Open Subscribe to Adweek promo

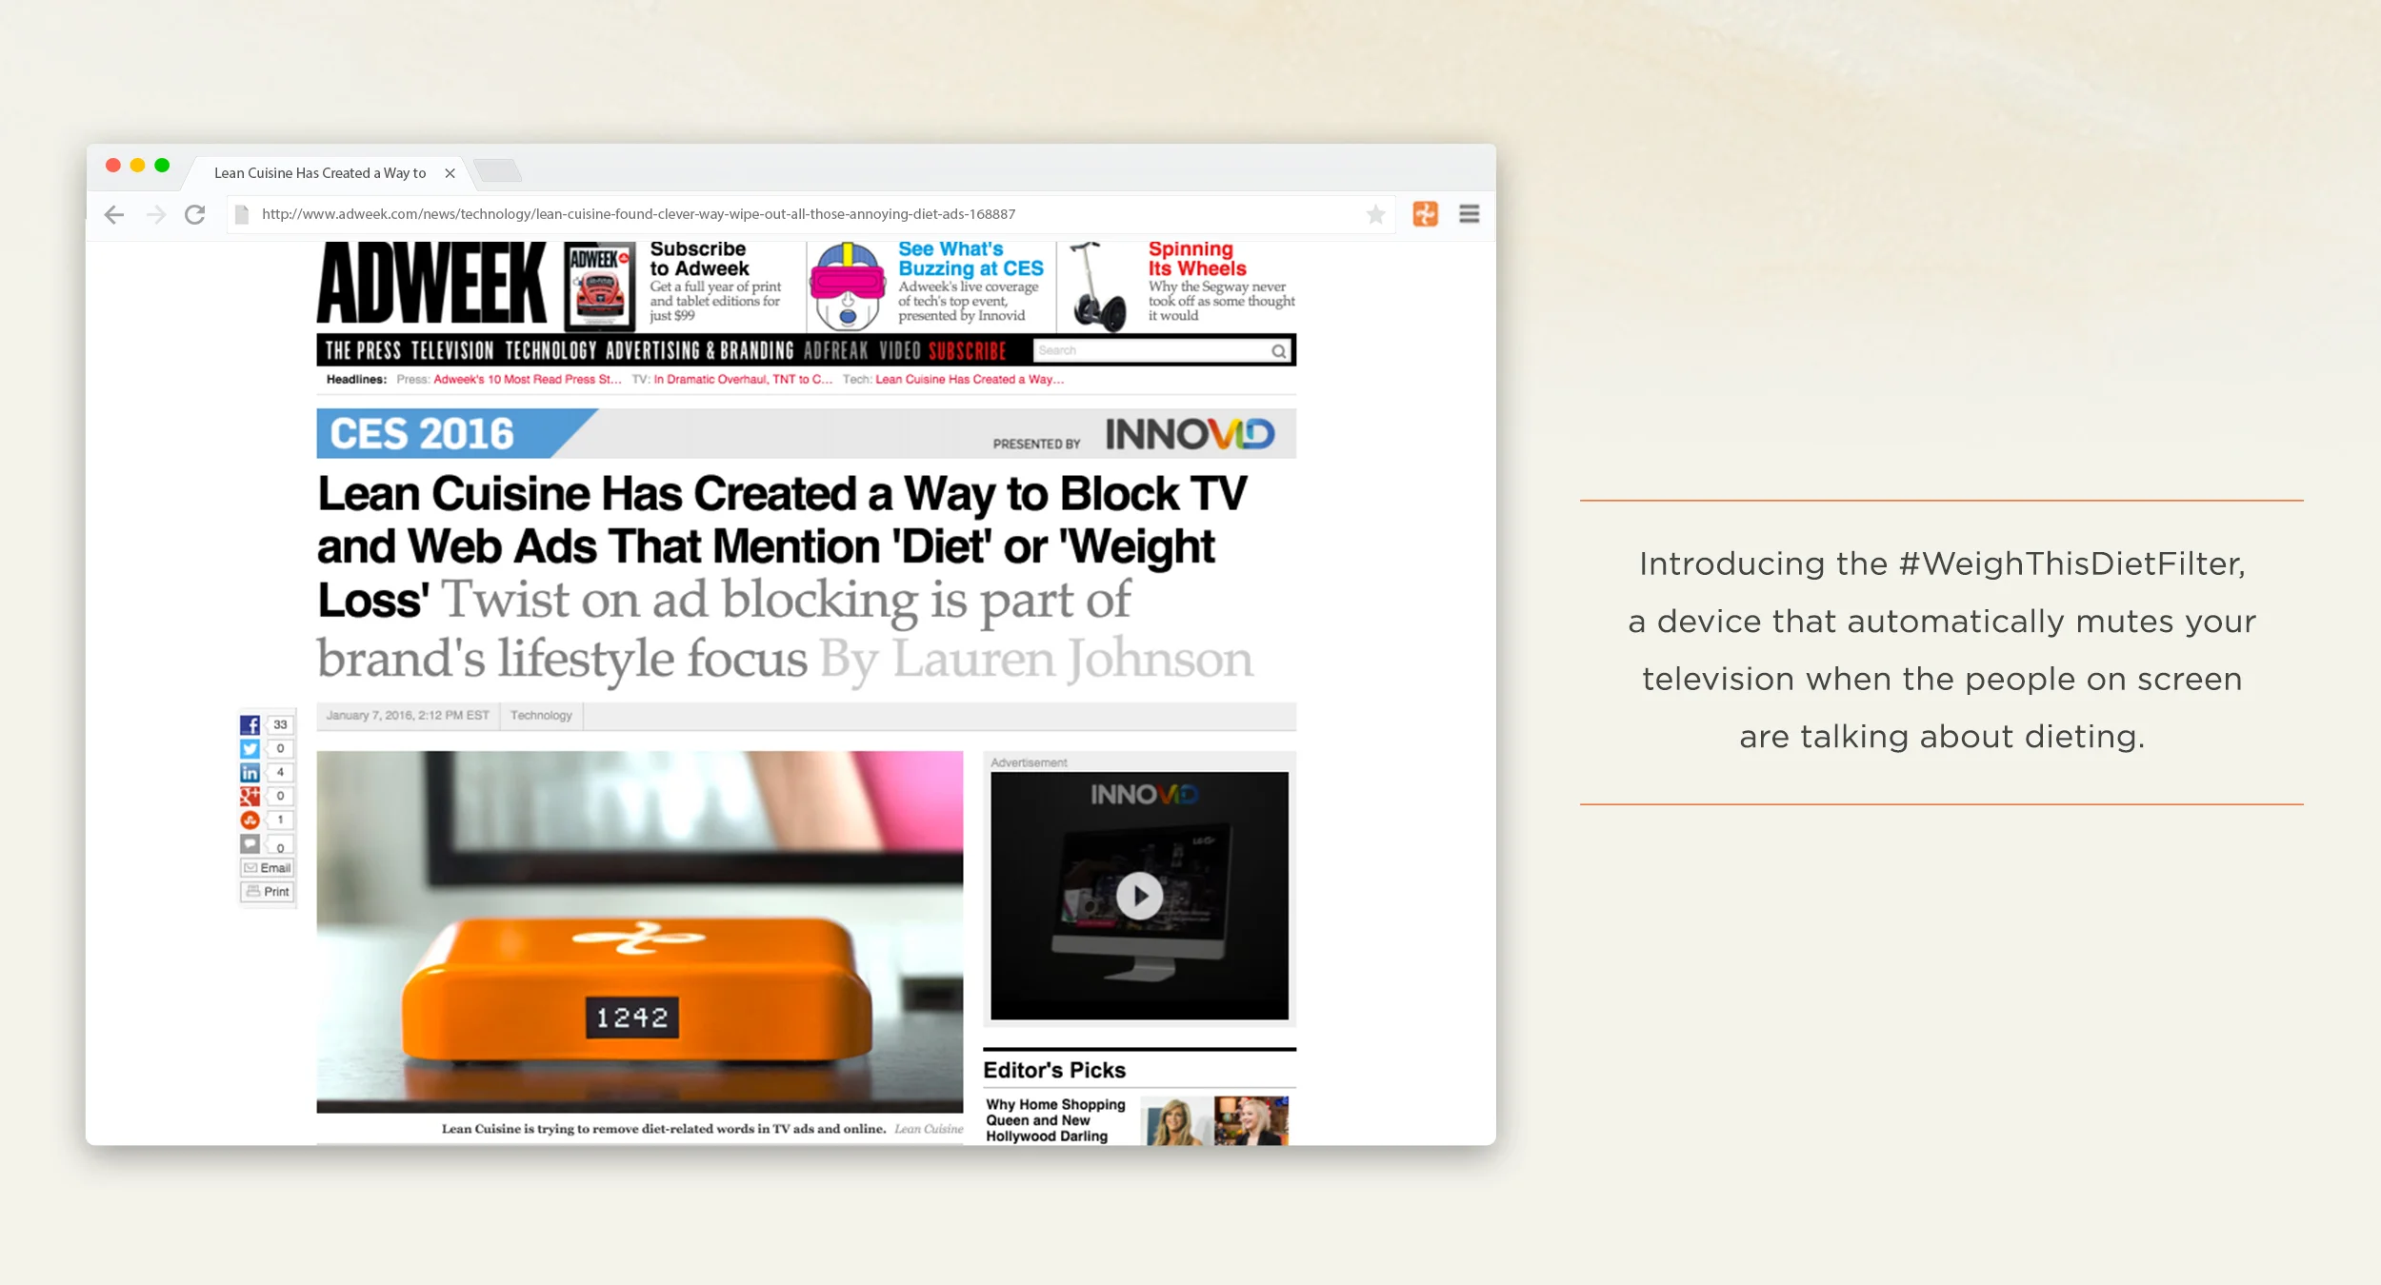click(715, 281)
